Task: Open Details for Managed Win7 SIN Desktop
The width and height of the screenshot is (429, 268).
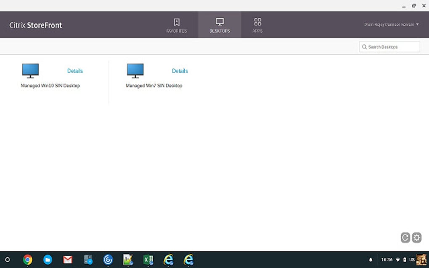Action: [x=180, y=71]
